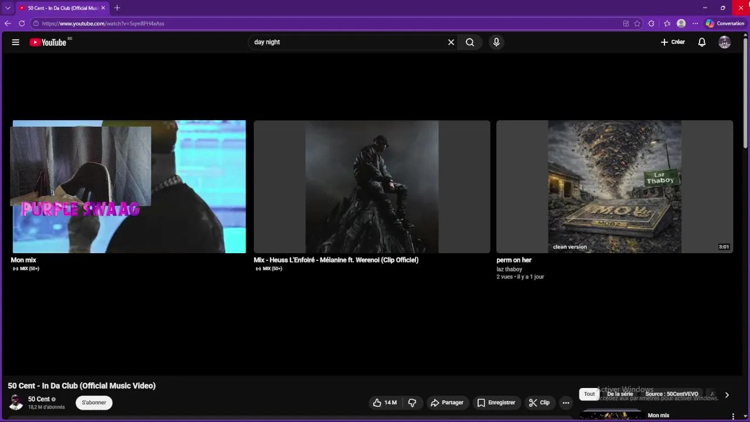The image size is (750, 422).
Task: Click the '18,2 M d'abonnés' subscriber count
Action: coord(46,407)
